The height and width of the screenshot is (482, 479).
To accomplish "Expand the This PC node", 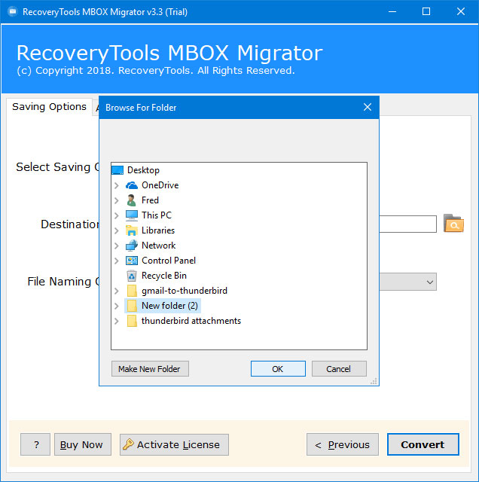I will [116, 215].
